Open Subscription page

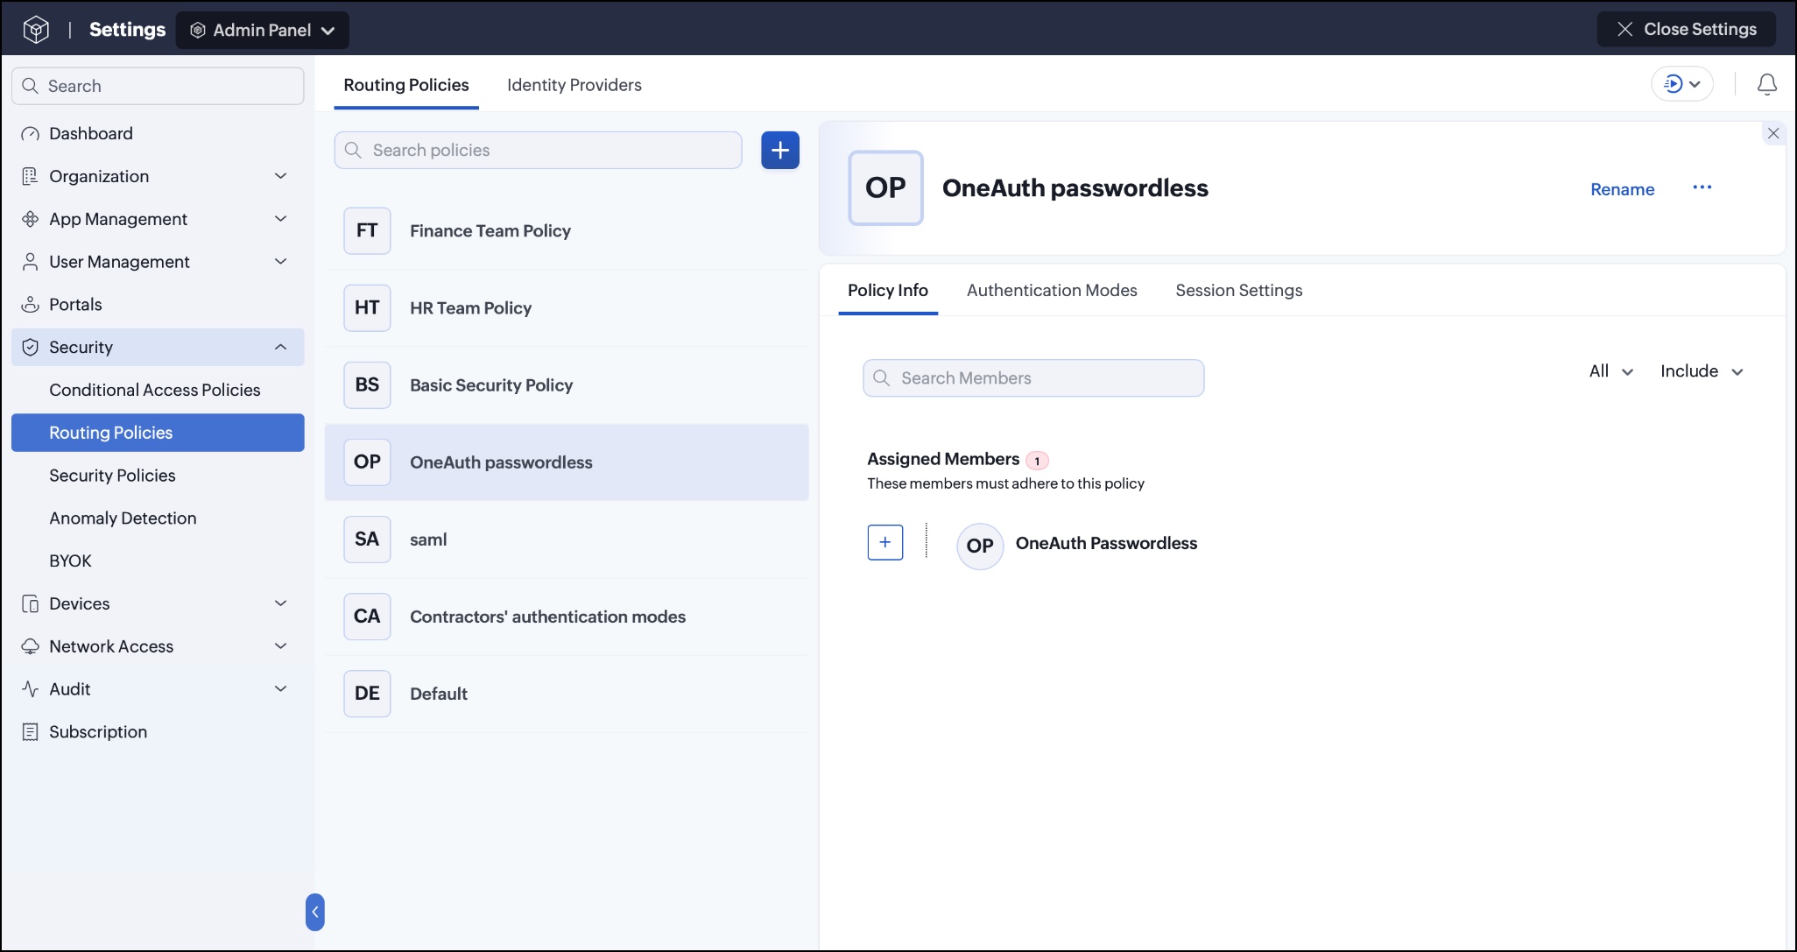158,732
